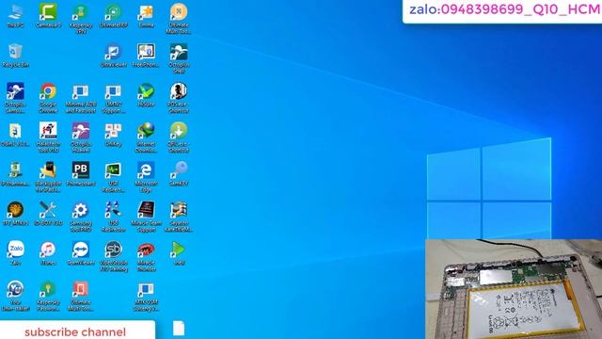
Task: Click the green download-arrow shortcut icon
Action: (x=179, y=131)
